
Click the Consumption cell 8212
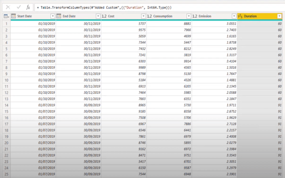pos(169,49)
